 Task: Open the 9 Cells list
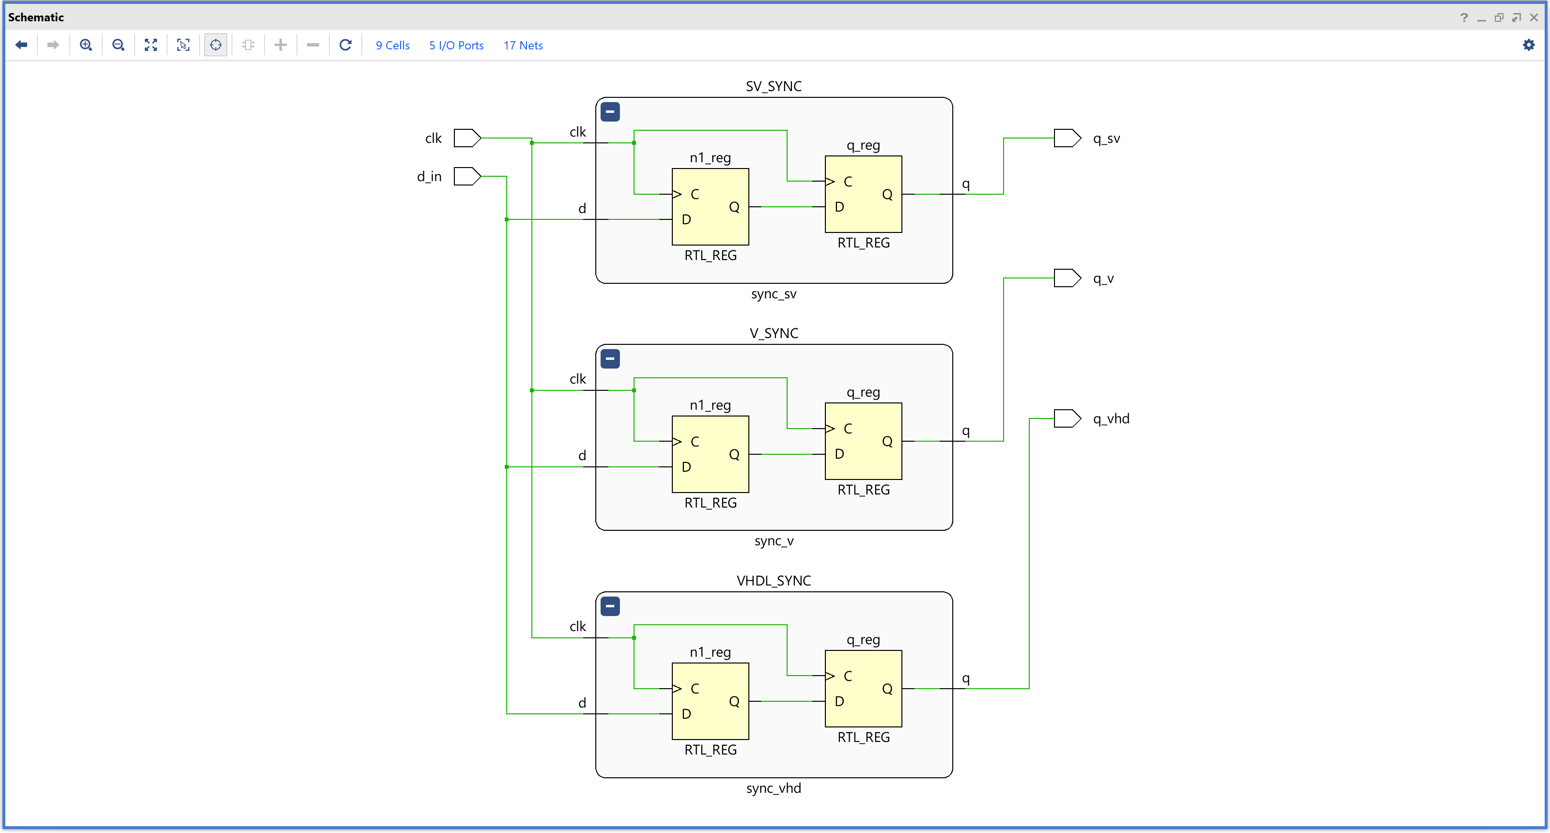click(392, 45)
